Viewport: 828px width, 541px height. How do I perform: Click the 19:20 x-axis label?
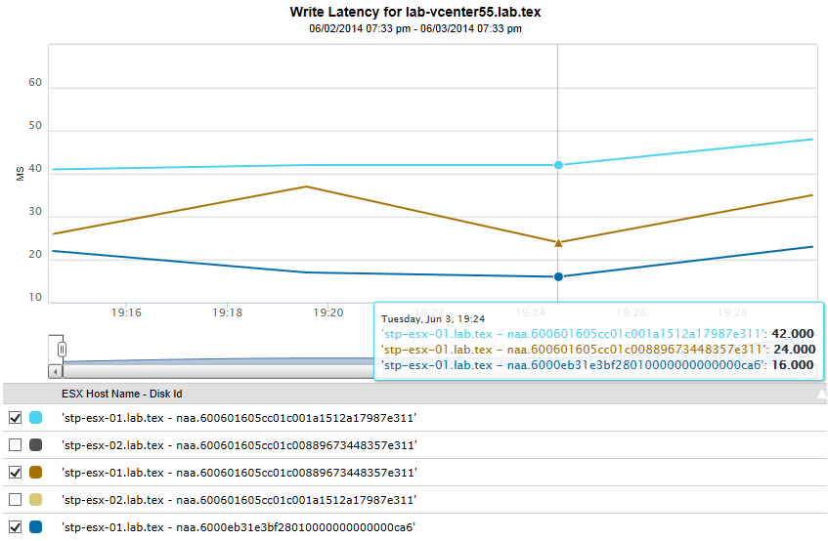pos(327,312)
